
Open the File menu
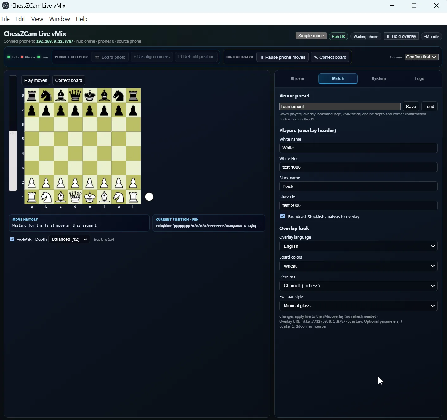[6, 19]
